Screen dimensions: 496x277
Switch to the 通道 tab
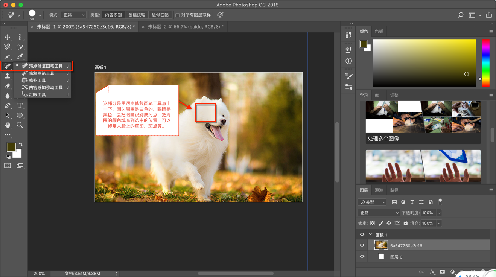(379, 190)
